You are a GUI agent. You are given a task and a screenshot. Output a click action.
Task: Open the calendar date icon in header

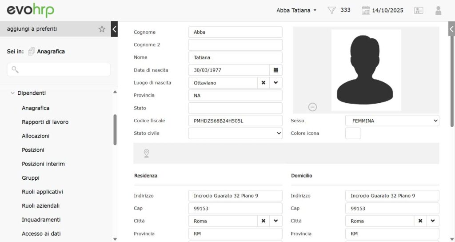click(x=366, y=10)
